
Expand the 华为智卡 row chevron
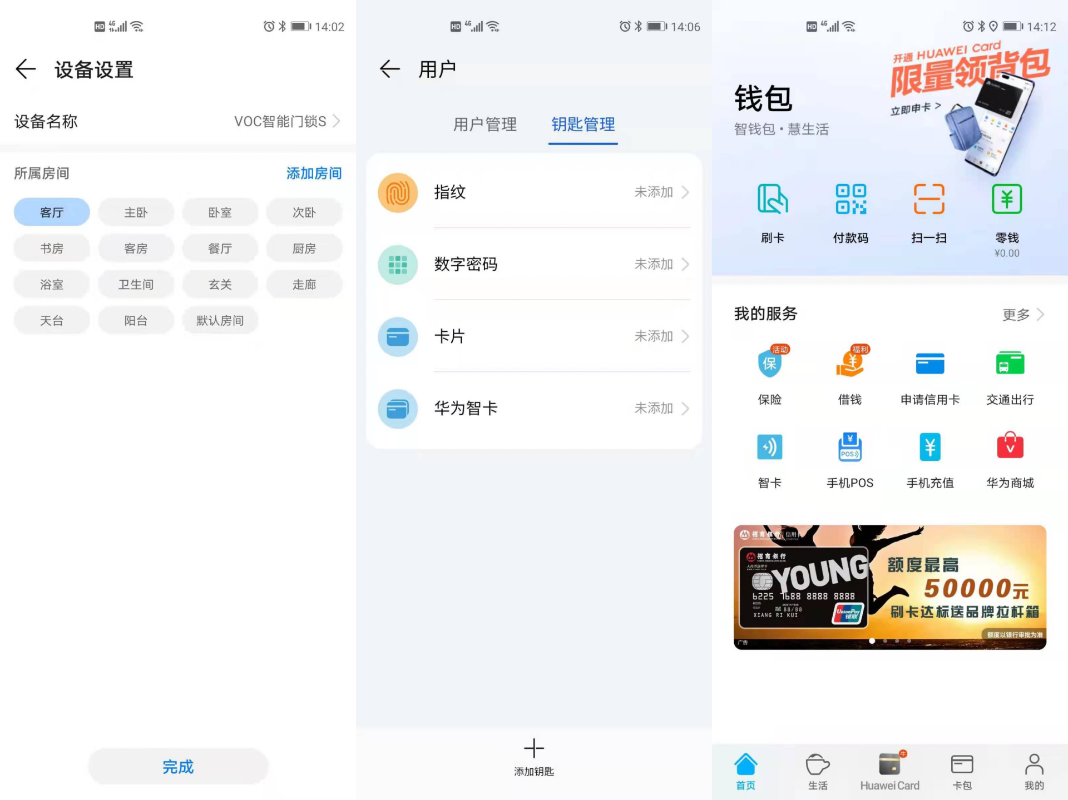click(685, 409)
